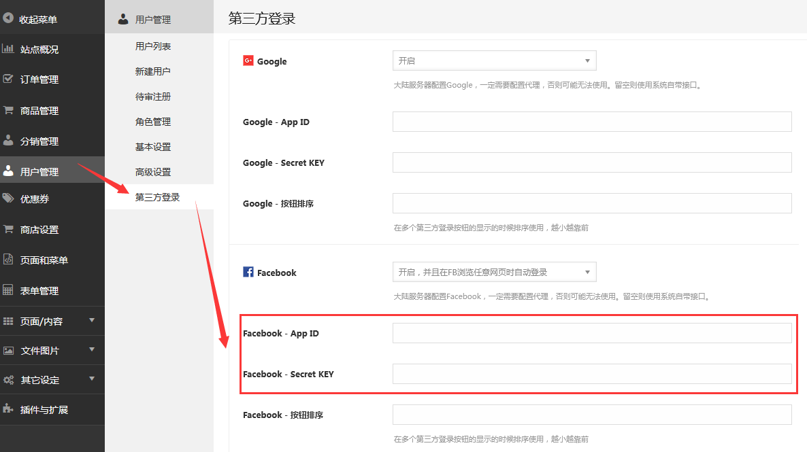Click the plugins and extensions puzzle icon
Image resolution: width=807 pixels, height=452 pixels.
pos(8,409)
